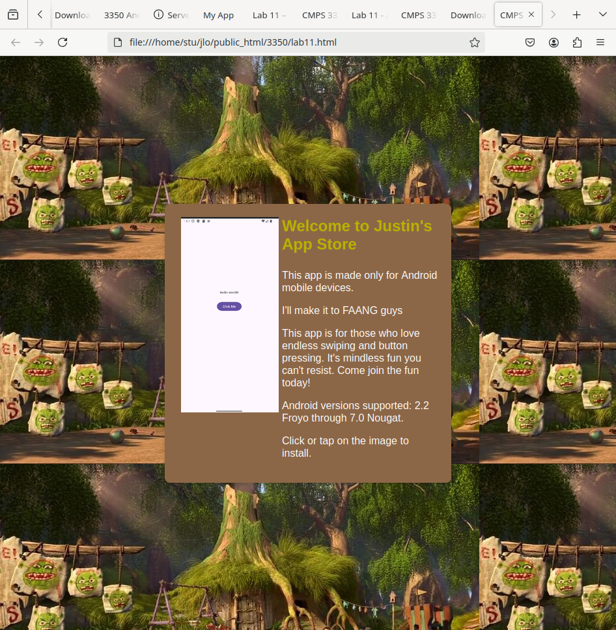This screenshot has width=616, height=630.
Task: Reload the current page
Action: 63,42
